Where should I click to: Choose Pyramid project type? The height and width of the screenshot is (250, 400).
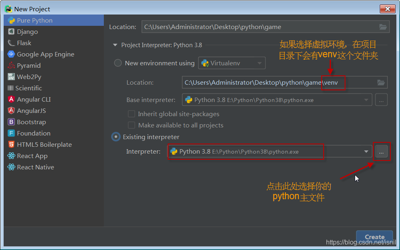coord(54,65)
